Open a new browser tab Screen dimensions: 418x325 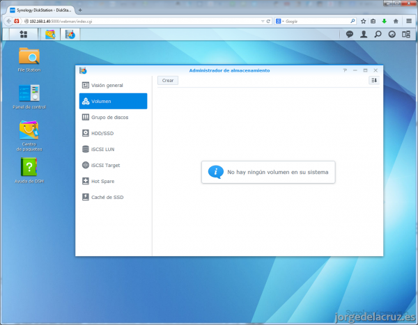coord(80,10)
